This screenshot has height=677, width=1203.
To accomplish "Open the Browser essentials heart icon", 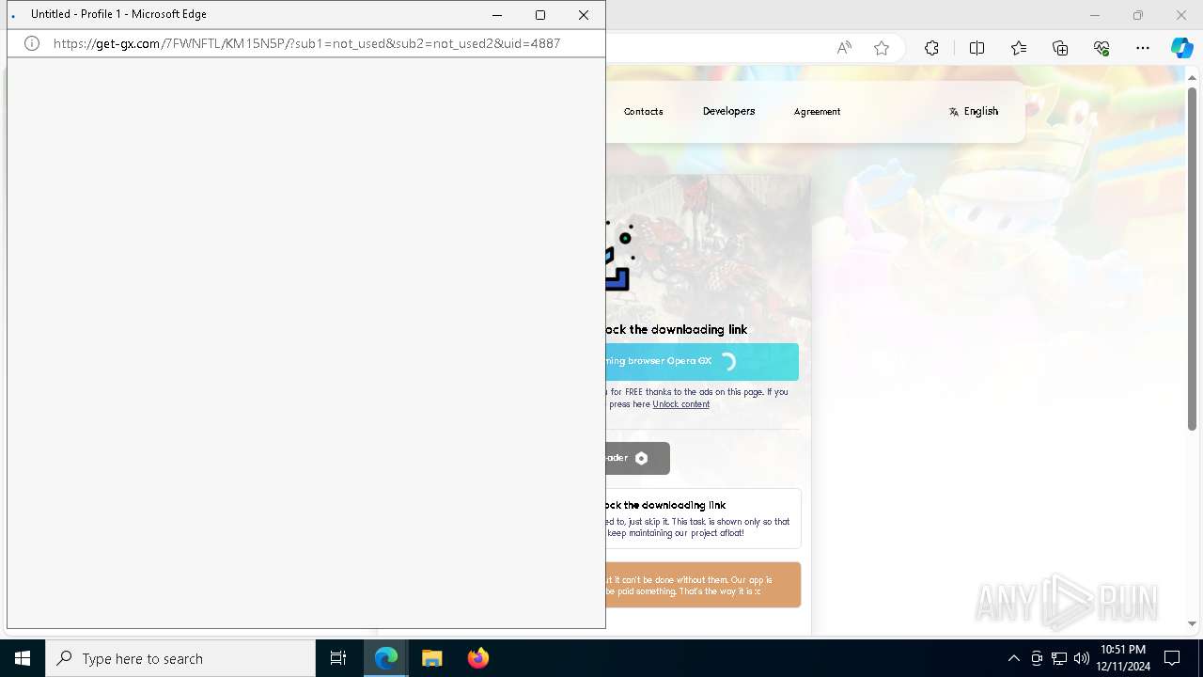I will pyautogui.click(x=1101, y=48).
